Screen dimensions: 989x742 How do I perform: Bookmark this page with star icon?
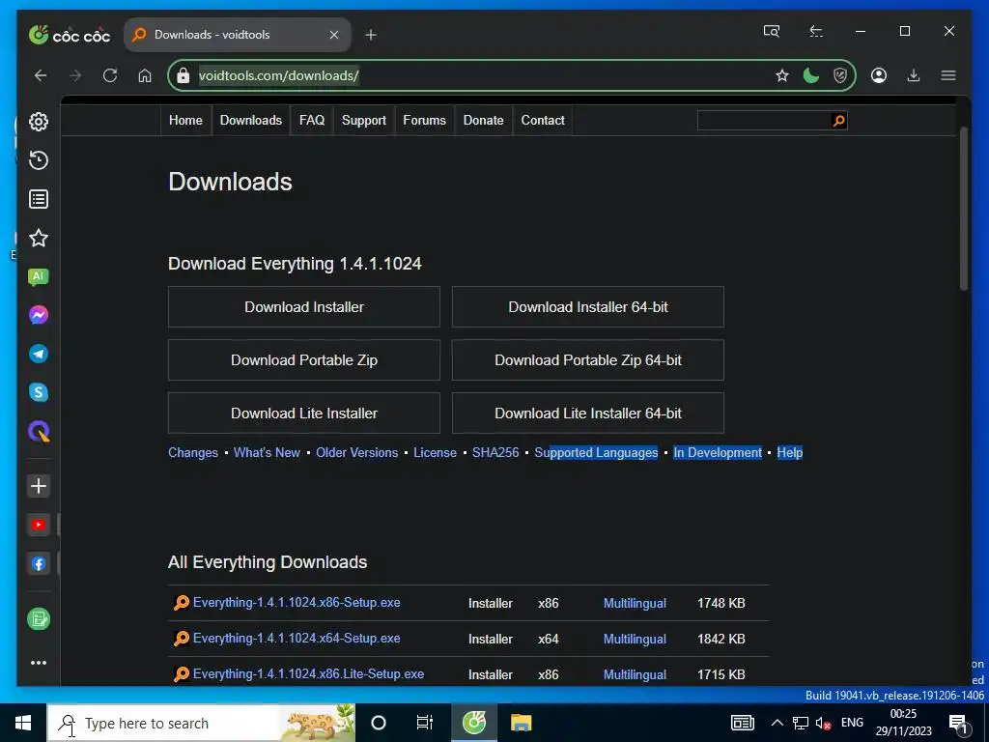(782, 75)
